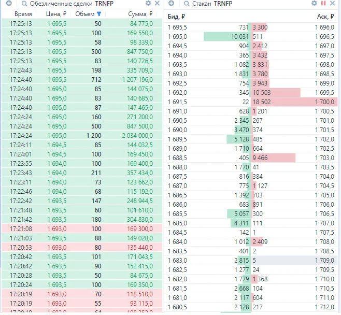The image size is (341, 315).
Task: Click the search icon next to Обезличенные сделки
Action: pyautogui.click(x=24, y=4)
